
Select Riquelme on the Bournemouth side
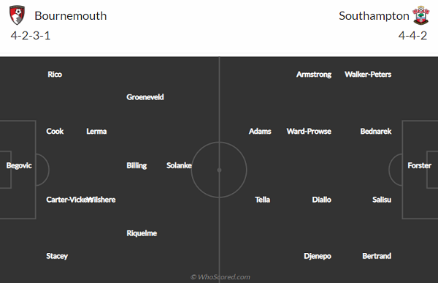(x=142, y=233)
